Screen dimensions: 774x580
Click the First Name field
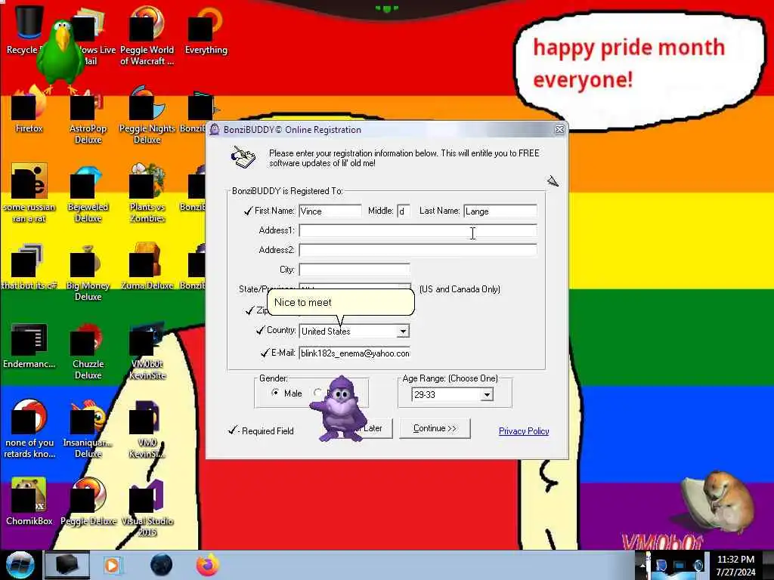coord(330,211)
